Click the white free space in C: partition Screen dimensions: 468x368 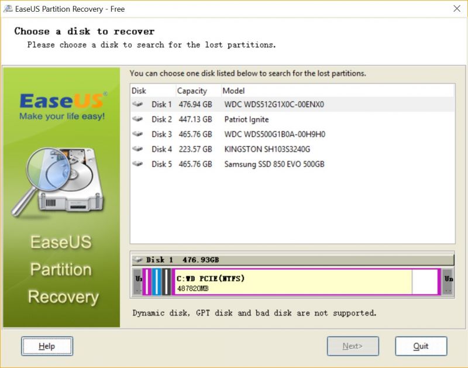[x=425, y=282]
